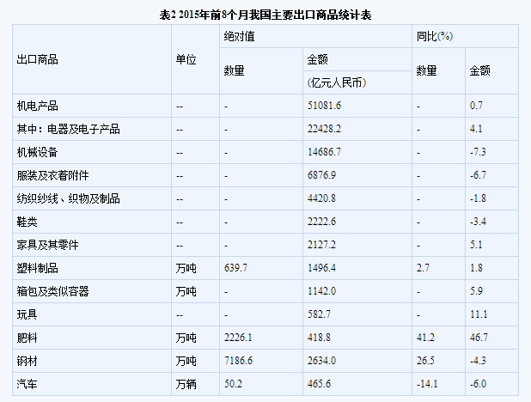Click the 家具及其零件 row label
Screen dimensions: 531x402
click(x=48, y=245)
